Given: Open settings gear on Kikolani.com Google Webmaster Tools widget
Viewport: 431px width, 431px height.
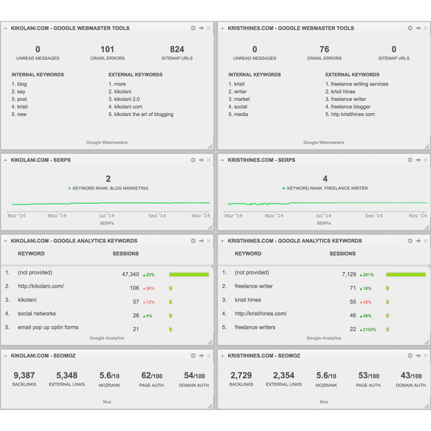Looking at the screenshot, I should tap(193, 28).
